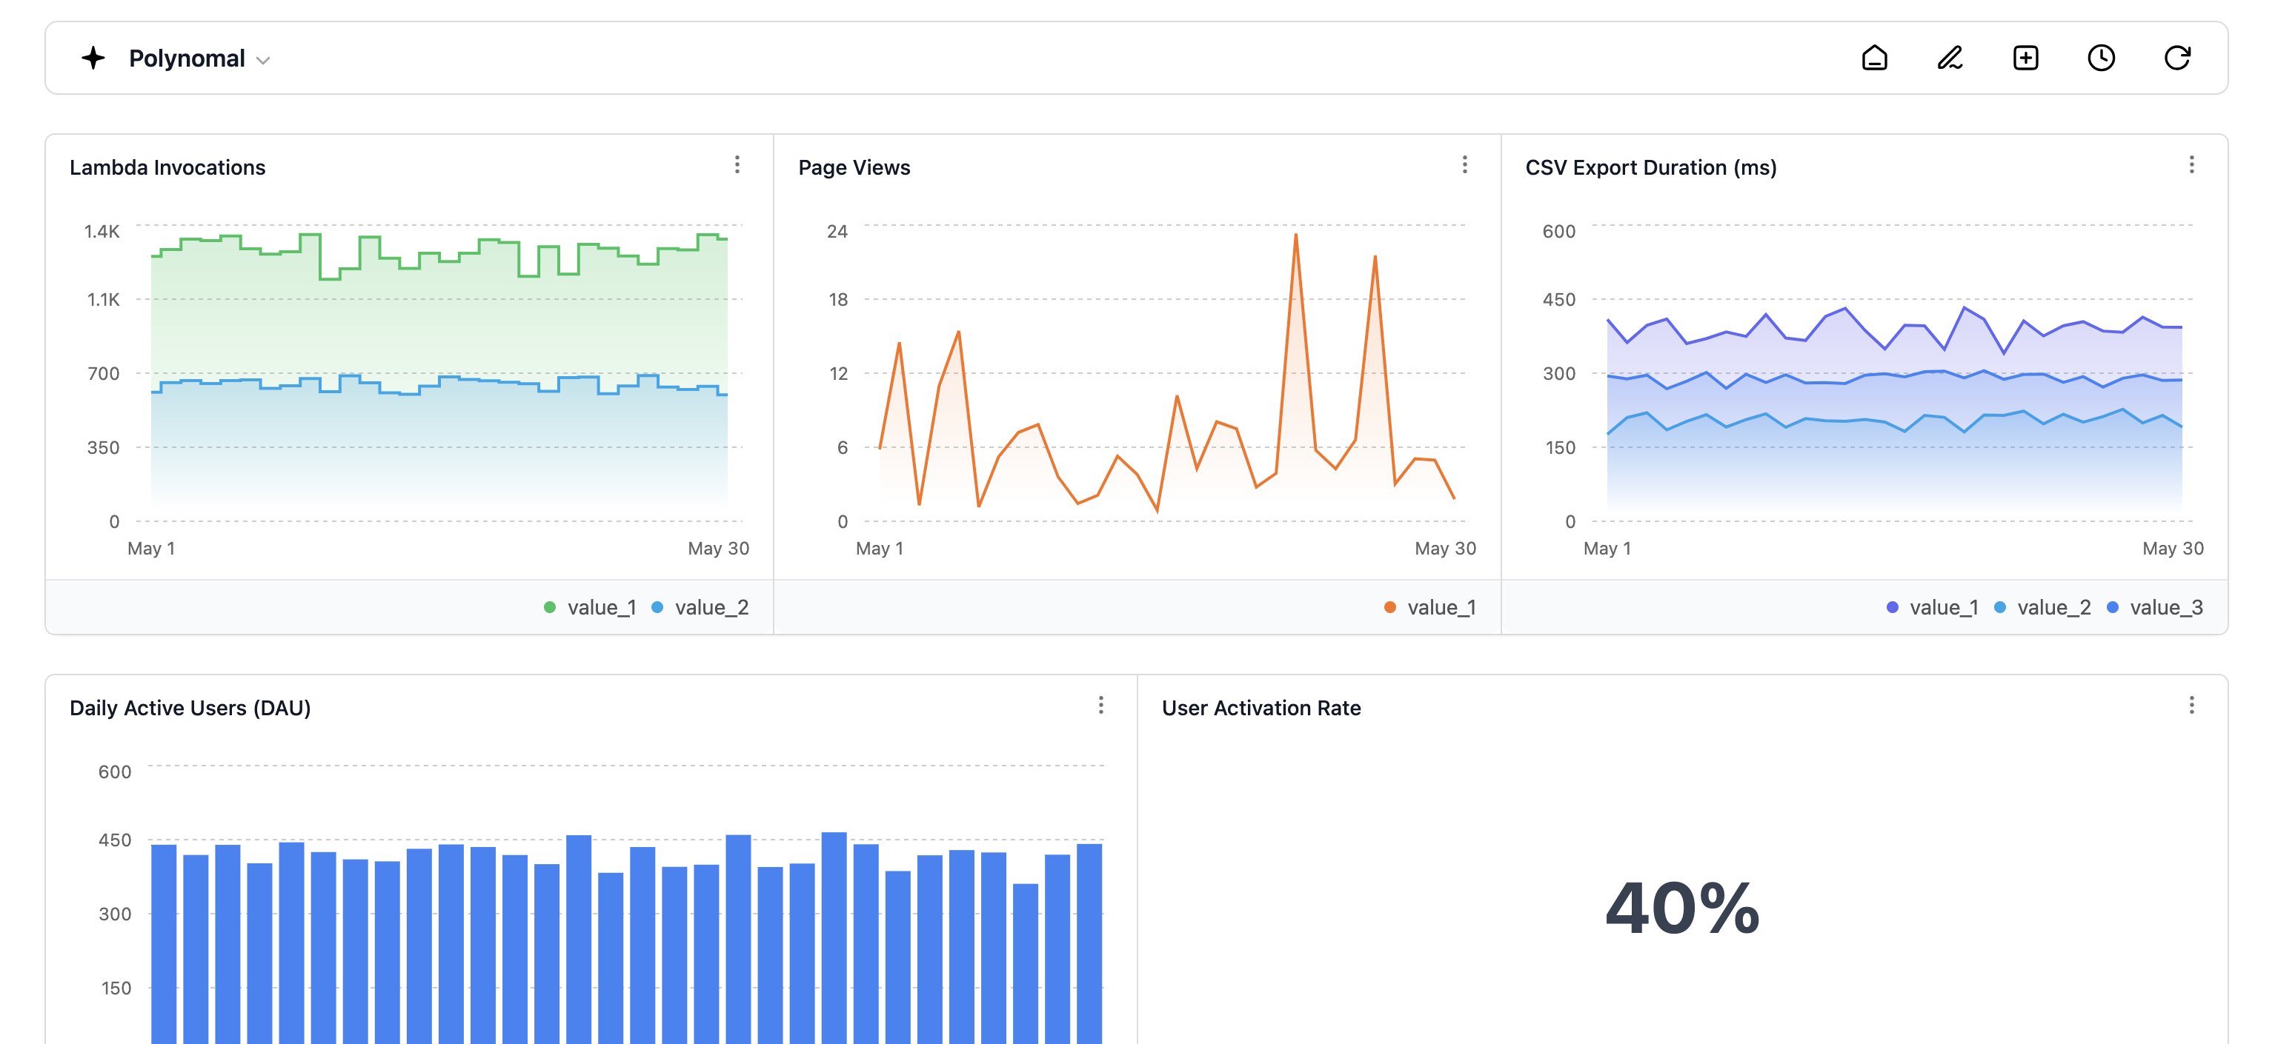
Task: Go to the home dashboard icon
Action: coord(1874,58)
